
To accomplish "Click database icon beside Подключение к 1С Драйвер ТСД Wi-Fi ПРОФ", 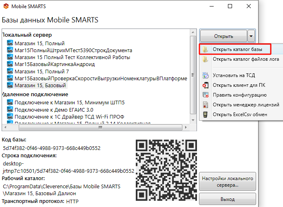I will pyautogui.click(x=10, y=117).
